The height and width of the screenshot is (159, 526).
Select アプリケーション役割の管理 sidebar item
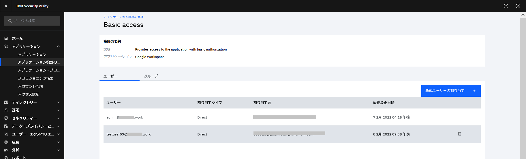tap(32, 62)
